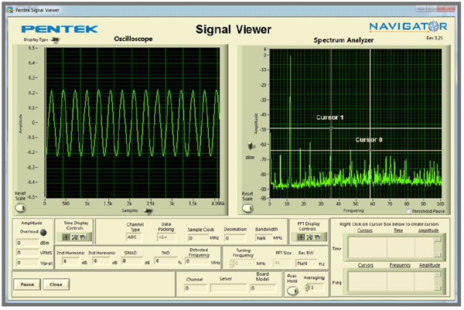Open the Data Packing selector
This screenshot has width=464, height=310.
(166, 237)
